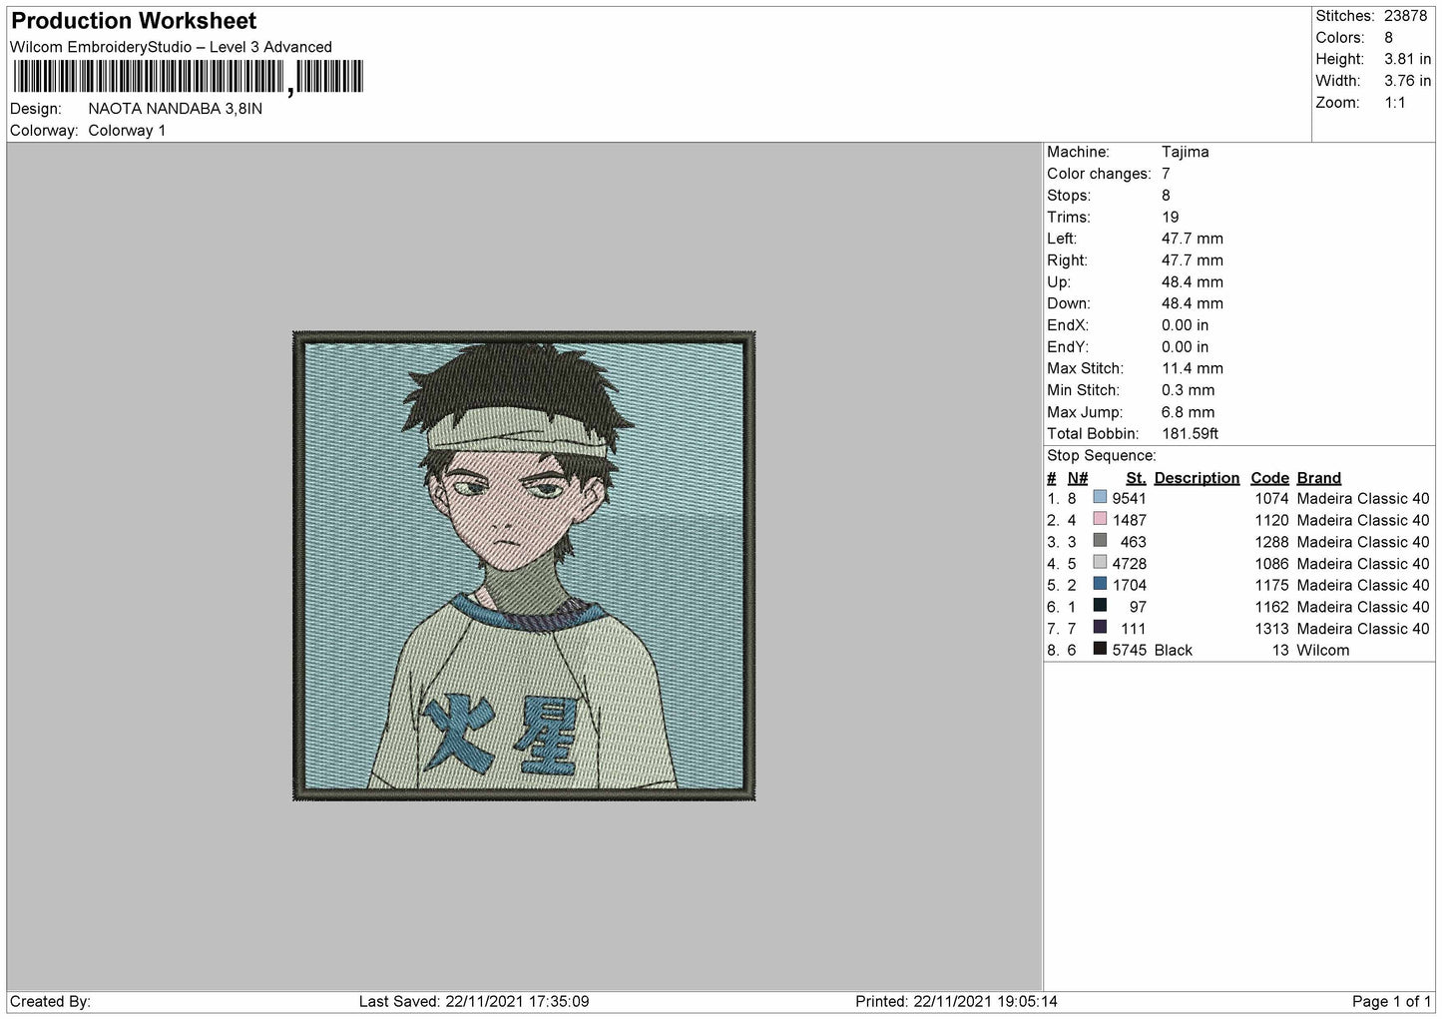This screenshot has width=1442, height=1019.
Task: Click the Color changes value '7'
Action: (1166, 175)
